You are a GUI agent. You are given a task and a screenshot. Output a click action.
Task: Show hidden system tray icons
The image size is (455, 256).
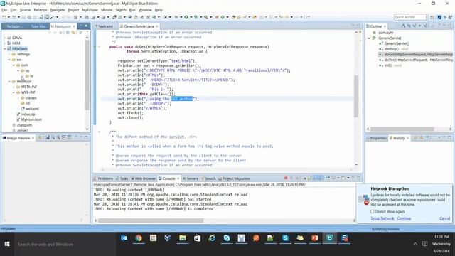[415, 244]
